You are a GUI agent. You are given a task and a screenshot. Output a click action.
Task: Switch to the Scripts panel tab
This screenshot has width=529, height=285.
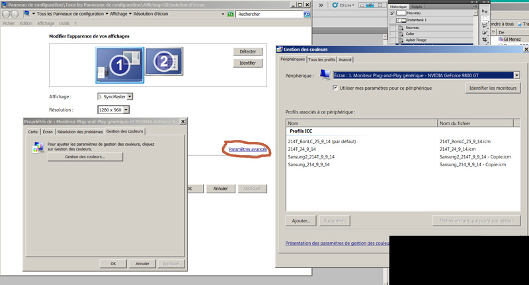417,7
